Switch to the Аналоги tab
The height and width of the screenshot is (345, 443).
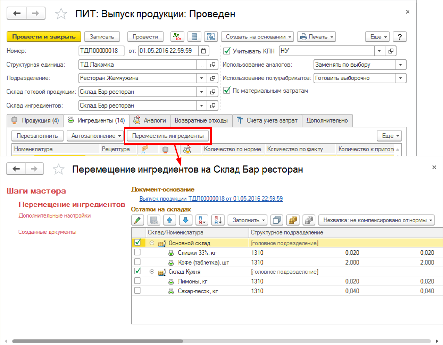pos(151,120)
